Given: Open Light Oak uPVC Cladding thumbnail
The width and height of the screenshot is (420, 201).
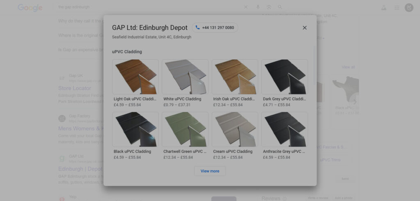Looking at the screenshot, I should click(135, 77).
